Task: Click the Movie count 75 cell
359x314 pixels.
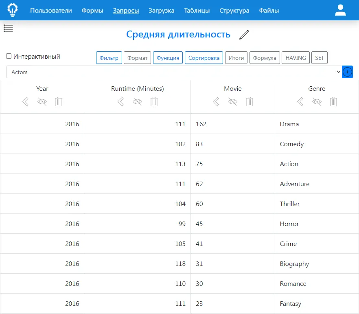Action: (x=233, y=164)
